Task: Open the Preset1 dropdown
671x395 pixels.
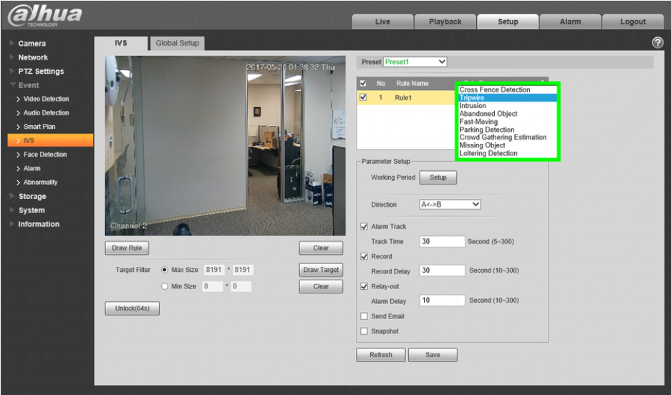Action: [415, 62]
